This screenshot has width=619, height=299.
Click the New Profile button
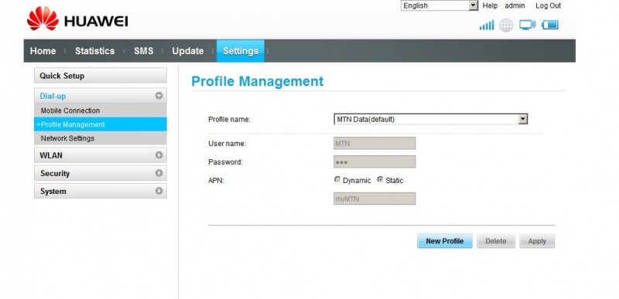tap(444, 241)
